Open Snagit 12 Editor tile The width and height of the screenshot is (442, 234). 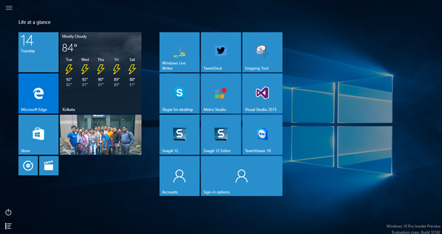[221, 135]
